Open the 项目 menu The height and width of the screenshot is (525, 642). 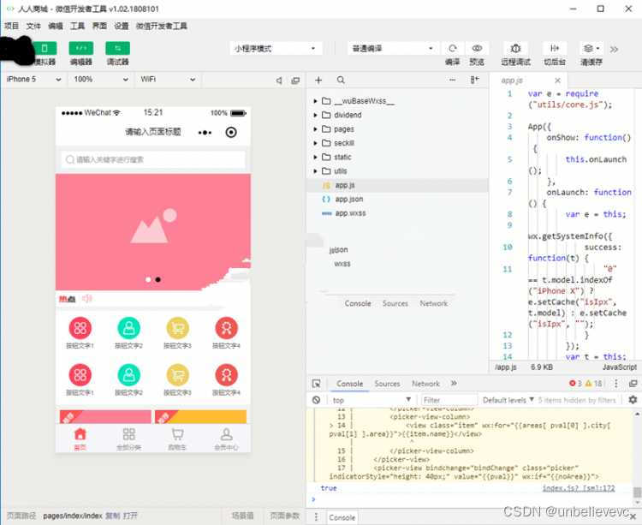point(11,26)
